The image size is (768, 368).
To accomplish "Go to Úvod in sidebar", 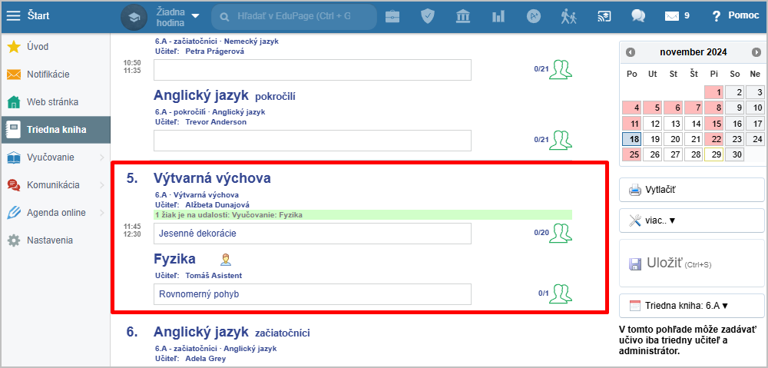I will point(55,47).
